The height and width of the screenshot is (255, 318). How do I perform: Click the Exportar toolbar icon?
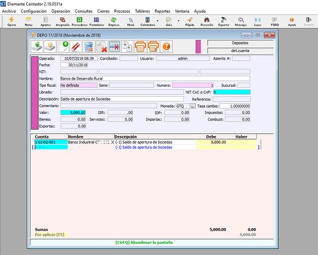coord(224,21)
